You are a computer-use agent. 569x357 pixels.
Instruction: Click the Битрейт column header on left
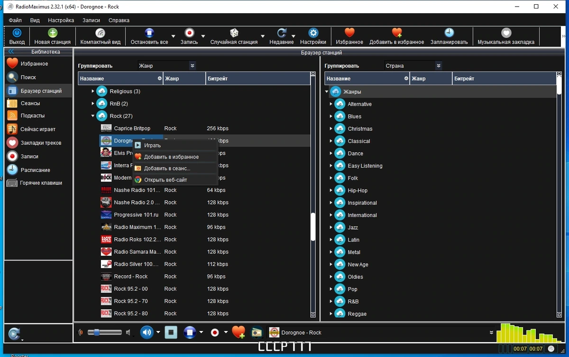coord(257,79)
